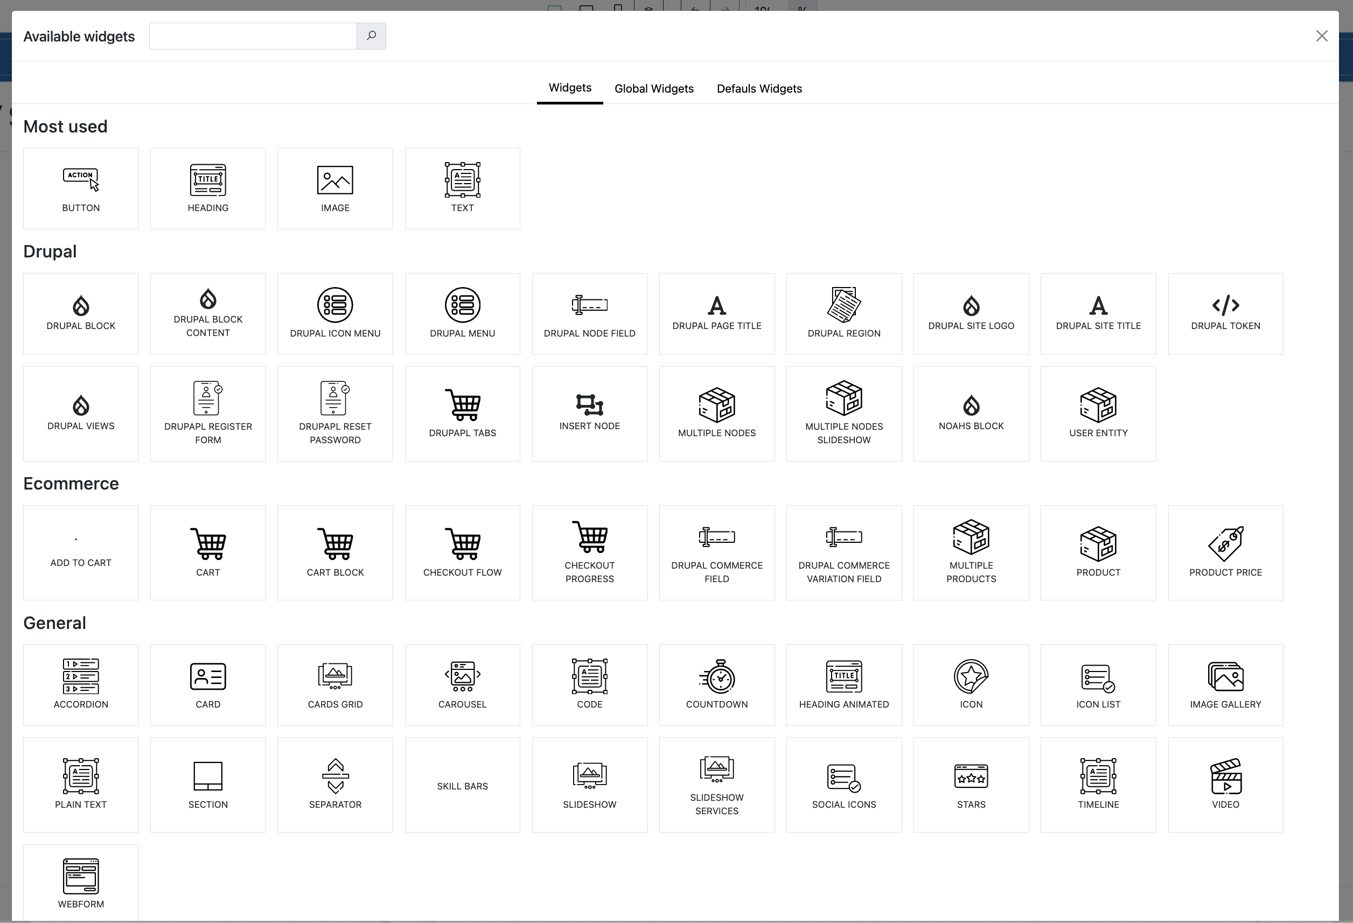Open the Global Widgets tab
The height and width of the screenshot is (923, 1353).
pos(654,88)
